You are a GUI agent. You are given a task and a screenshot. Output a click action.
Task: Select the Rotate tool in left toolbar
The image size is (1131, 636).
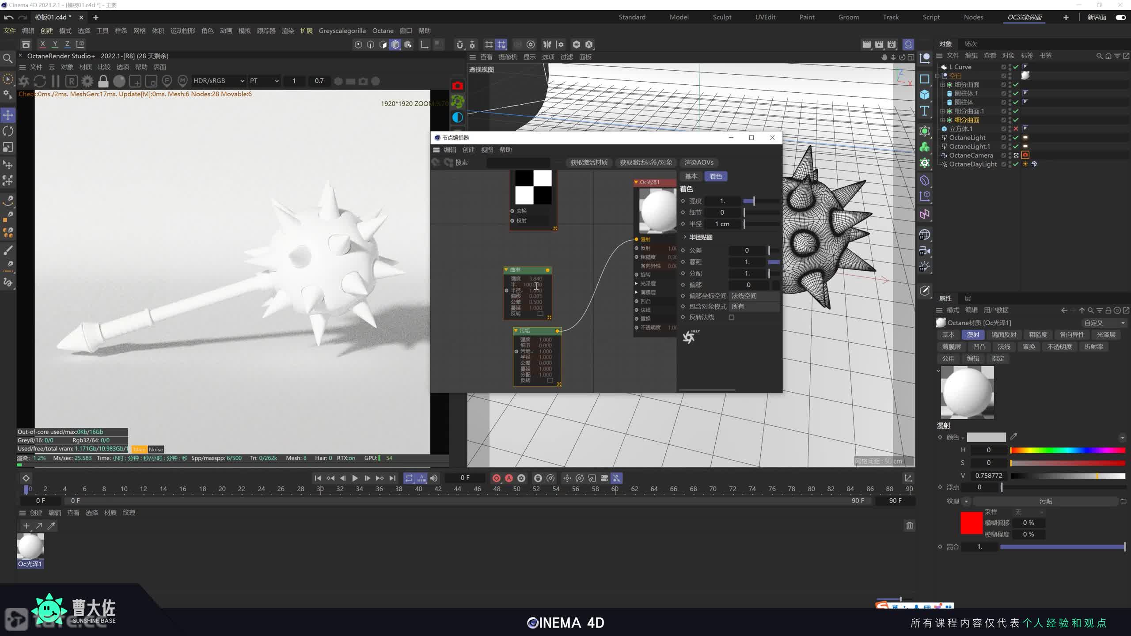[x=8, y=131]
